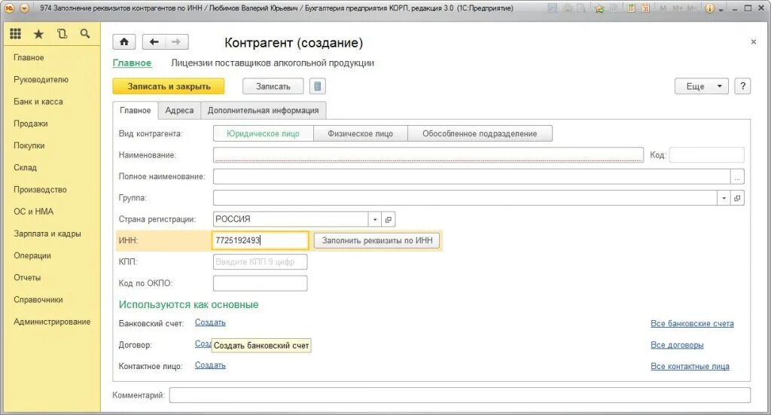The width and height of the screenshot is (771, 415).
Task: Open the Банк и касса section
Action: click(38, 102)
